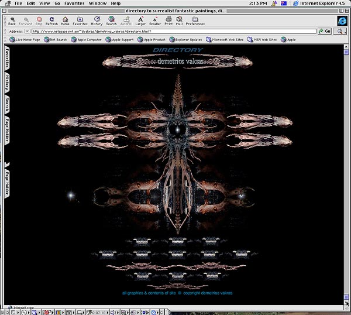The height and width of the screenshot is (315, 351).
Task: Open the MSN Web Sites favorites folder
Action: coord(262,40)
